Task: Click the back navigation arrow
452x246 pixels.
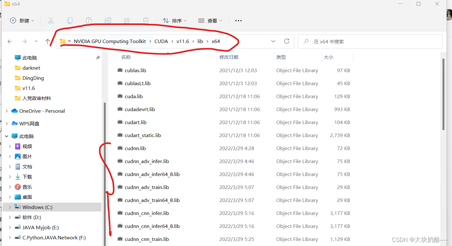Action: (x=10, y=41)
